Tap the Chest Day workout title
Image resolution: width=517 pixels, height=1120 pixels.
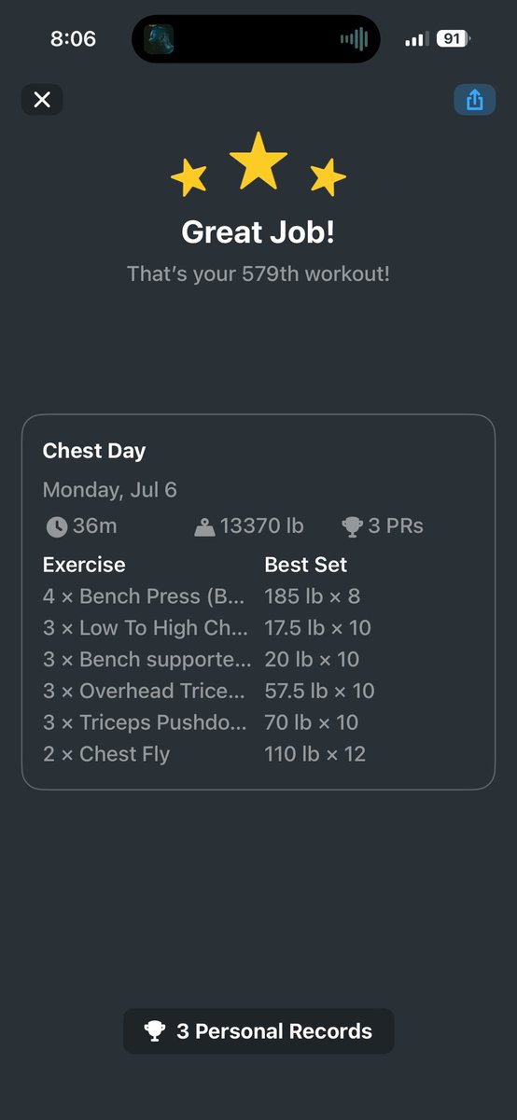pyautogui.click(x=94, y=451)
